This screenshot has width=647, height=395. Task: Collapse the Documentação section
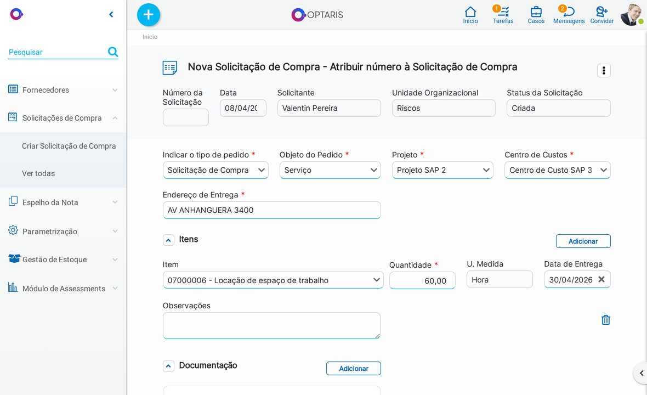(168, 366)
